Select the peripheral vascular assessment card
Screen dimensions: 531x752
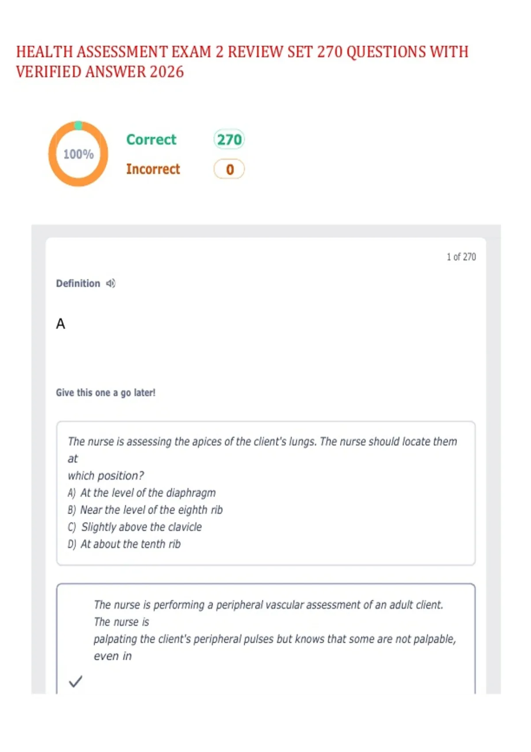[x=266, y=639]
